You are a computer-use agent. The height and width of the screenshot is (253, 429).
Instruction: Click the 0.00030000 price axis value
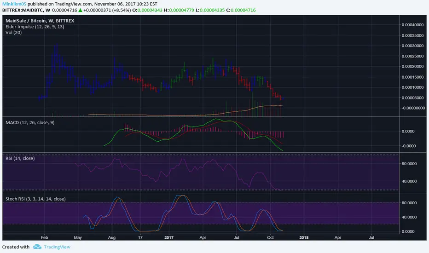pyautogui.click(x=412, y=46)
